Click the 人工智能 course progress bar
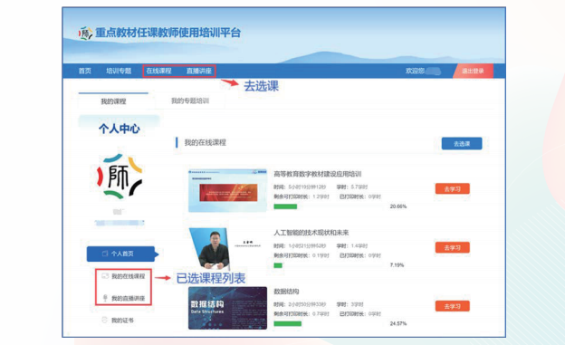The height and width of the screenshot is (345, 565). click(x=329, y=265)
